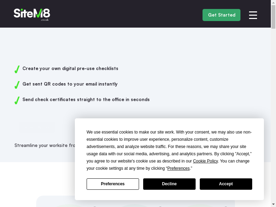276x207 pixels.
Task: Click the cookie consent message text
Action: 169,147
